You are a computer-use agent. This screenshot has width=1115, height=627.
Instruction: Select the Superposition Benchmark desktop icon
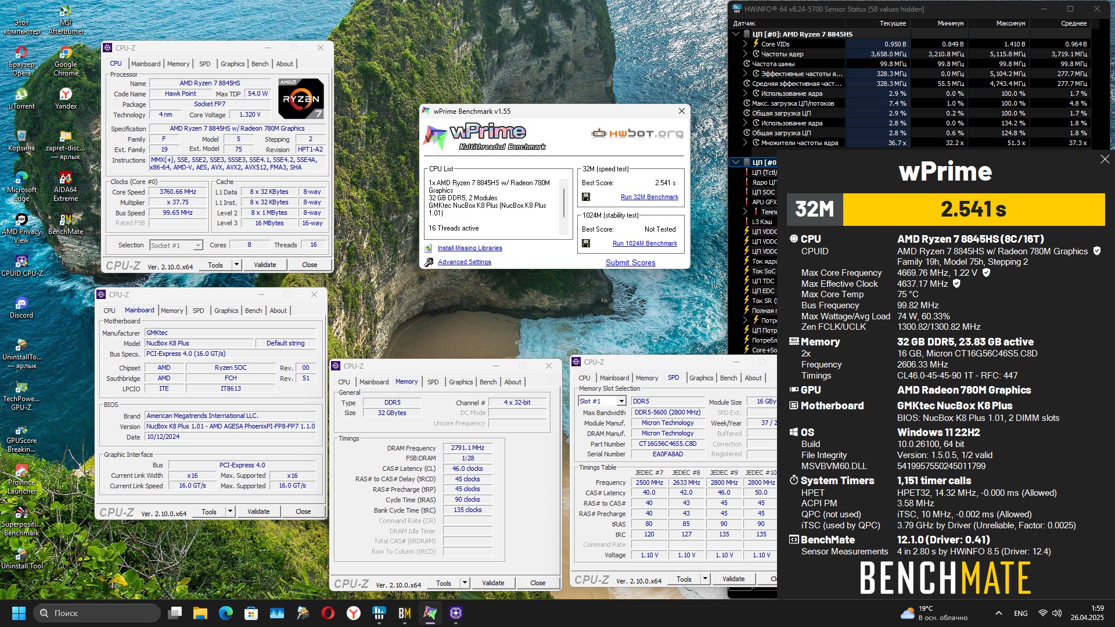click(x=21, y=521)
